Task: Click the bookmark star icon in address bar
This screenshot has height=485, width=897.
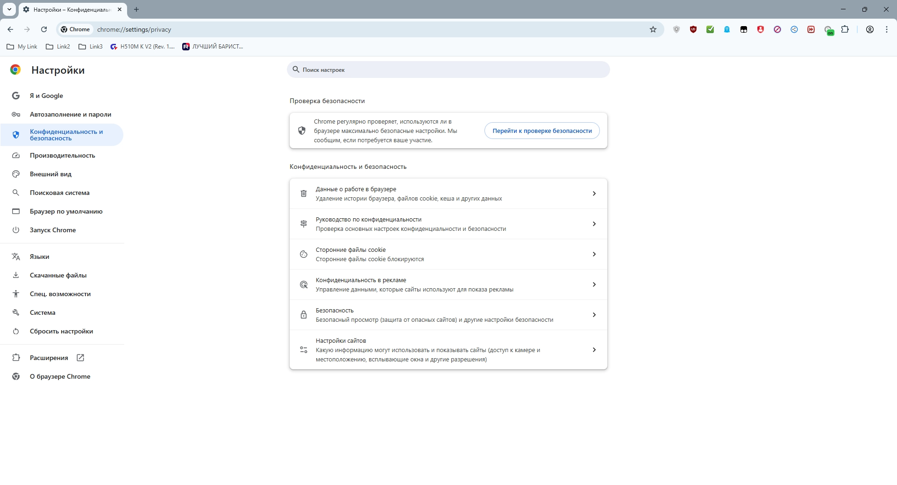Action: (x=653, y=29)
